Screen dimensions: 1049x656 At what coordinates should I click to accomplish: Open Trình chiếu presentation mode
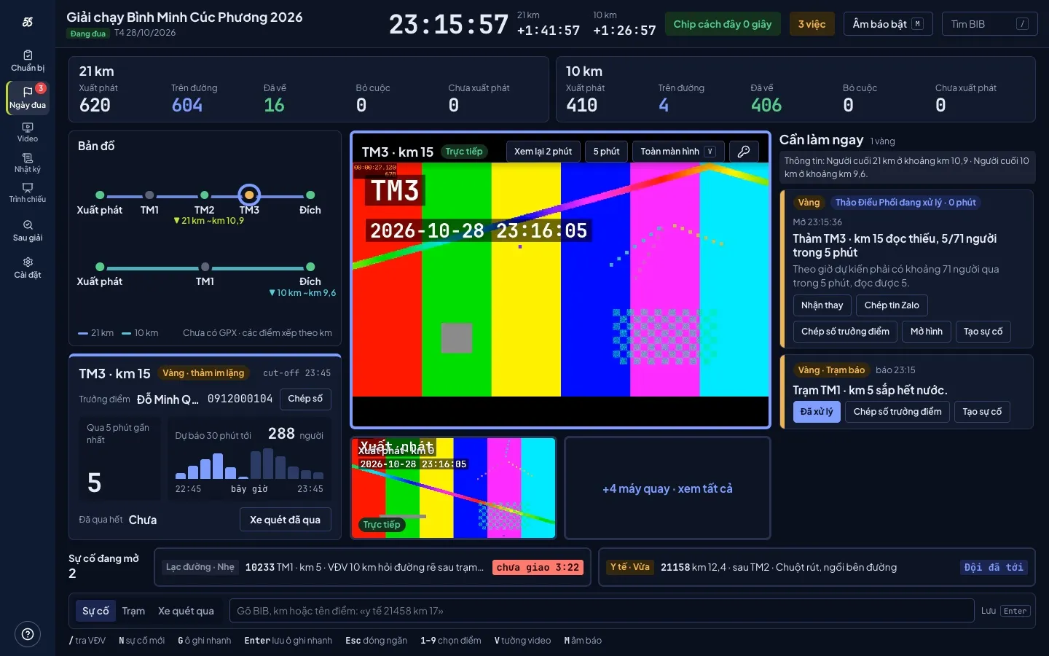click(x=28, y=193)
